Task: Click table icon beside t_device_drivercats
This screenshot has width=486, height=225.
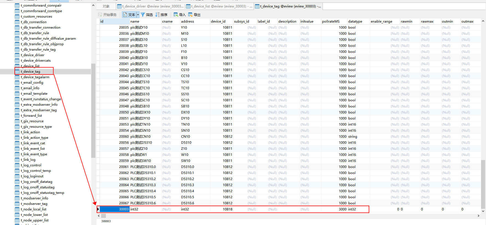Action: [x=17, y=61]
